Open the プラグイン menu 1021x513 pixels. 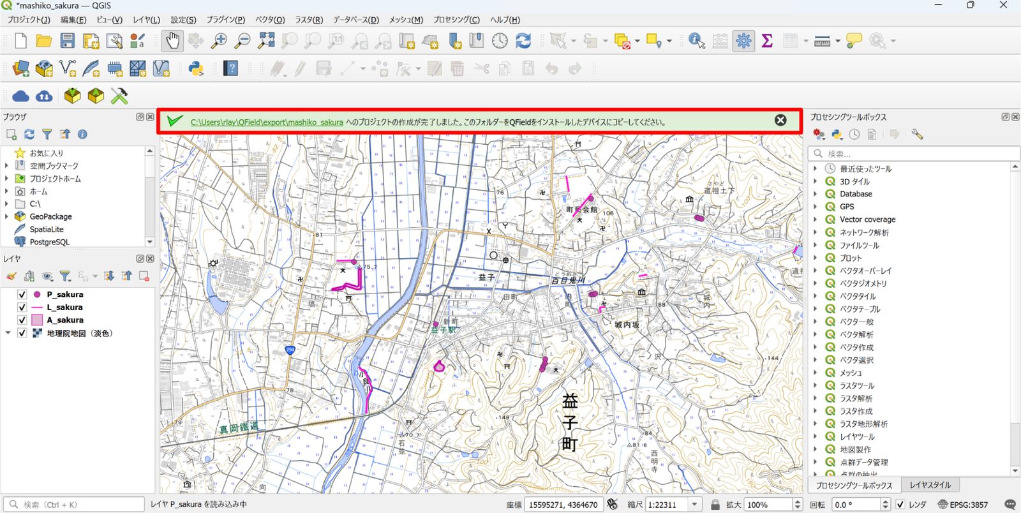(x=225, y=20)
